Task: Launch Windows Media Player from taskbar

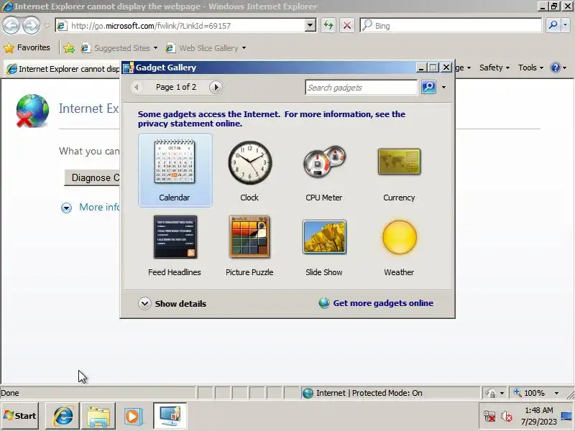Action: click(x=133, y=416)
